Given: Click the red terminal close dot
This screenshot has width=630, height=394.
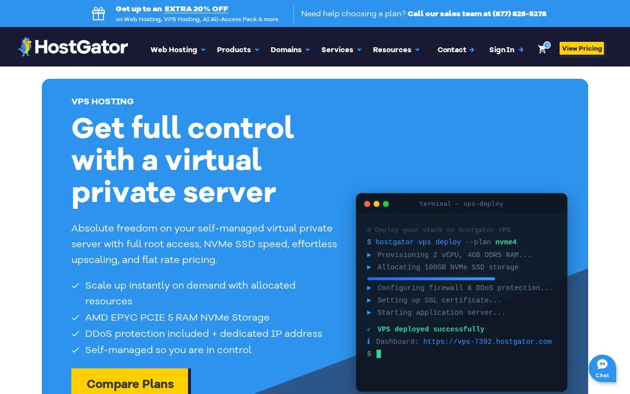Looking at the screenshot, I should [x=367, y=204].
